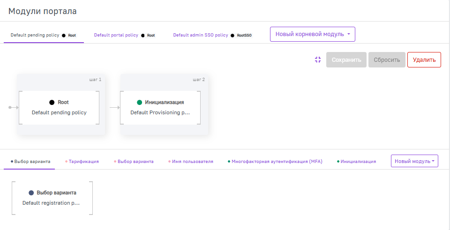Select the Default admin SSO policy tab

212,35
